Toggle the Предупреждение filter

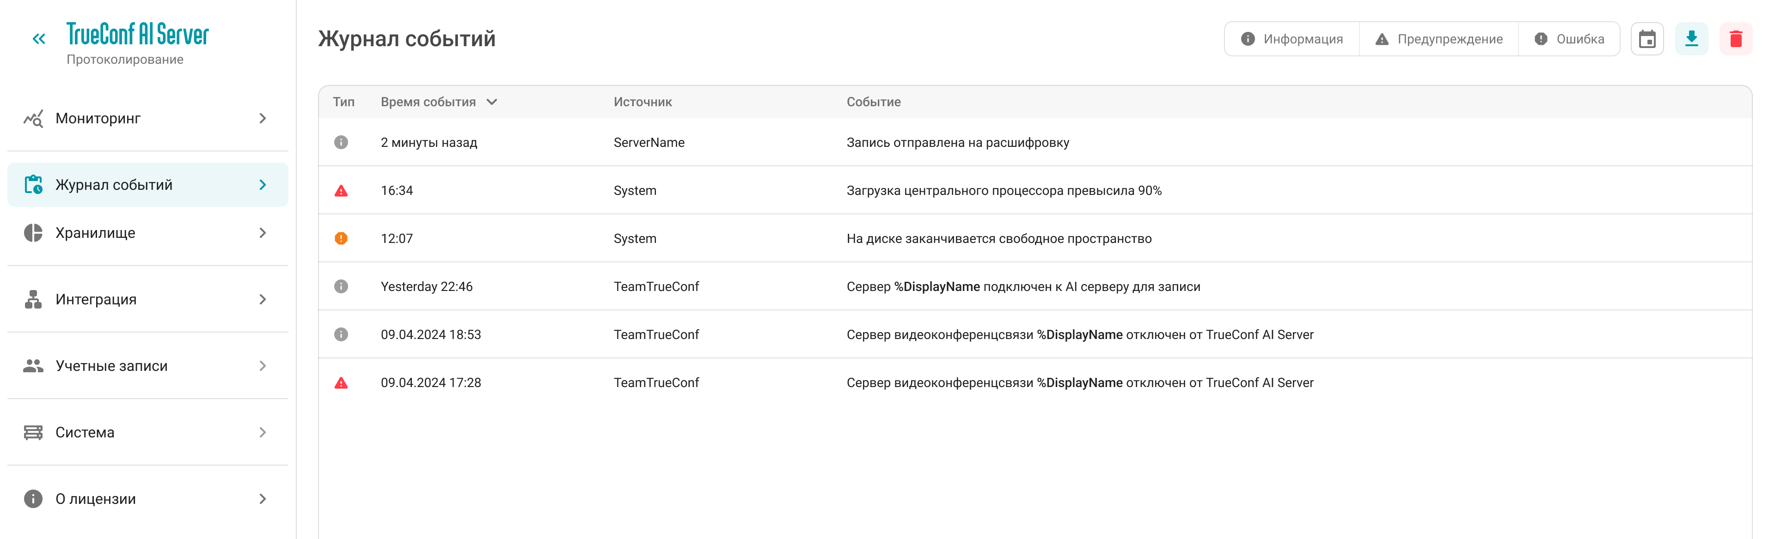pyautogui.click(x=1439, y=39)
